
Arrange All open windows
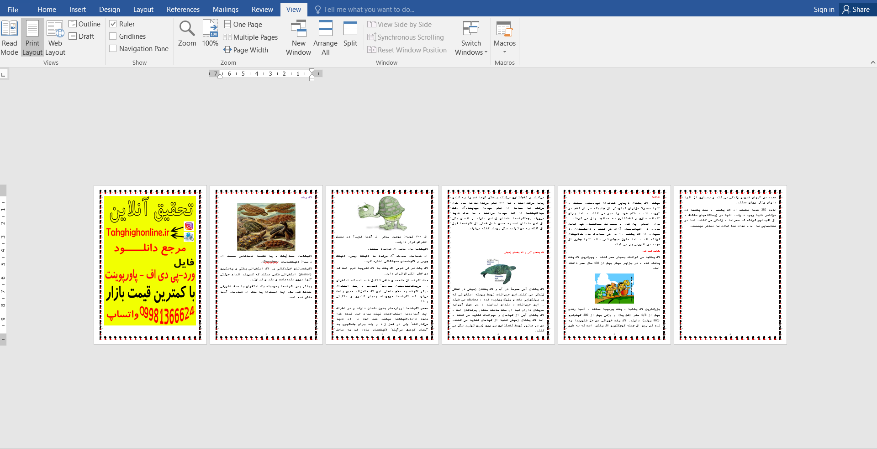(325, 38)
